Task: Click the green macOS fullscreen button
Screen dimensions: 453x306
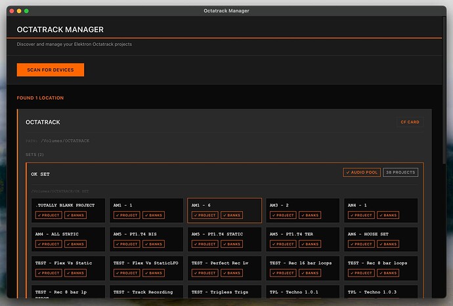Action: (x=26, y=11)
